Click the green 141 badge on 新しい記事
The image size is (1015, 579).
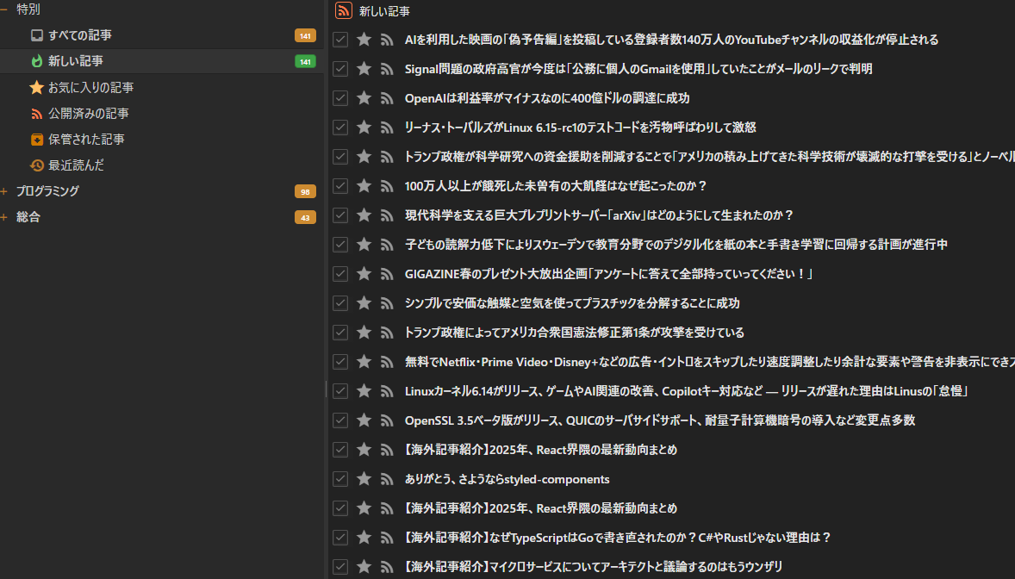point(305,61)
